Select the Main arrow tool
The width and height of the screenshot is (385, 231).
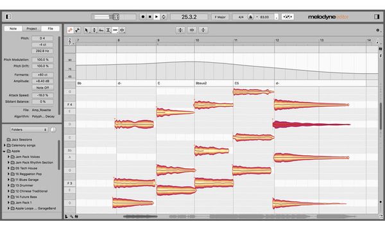point(87,30)
